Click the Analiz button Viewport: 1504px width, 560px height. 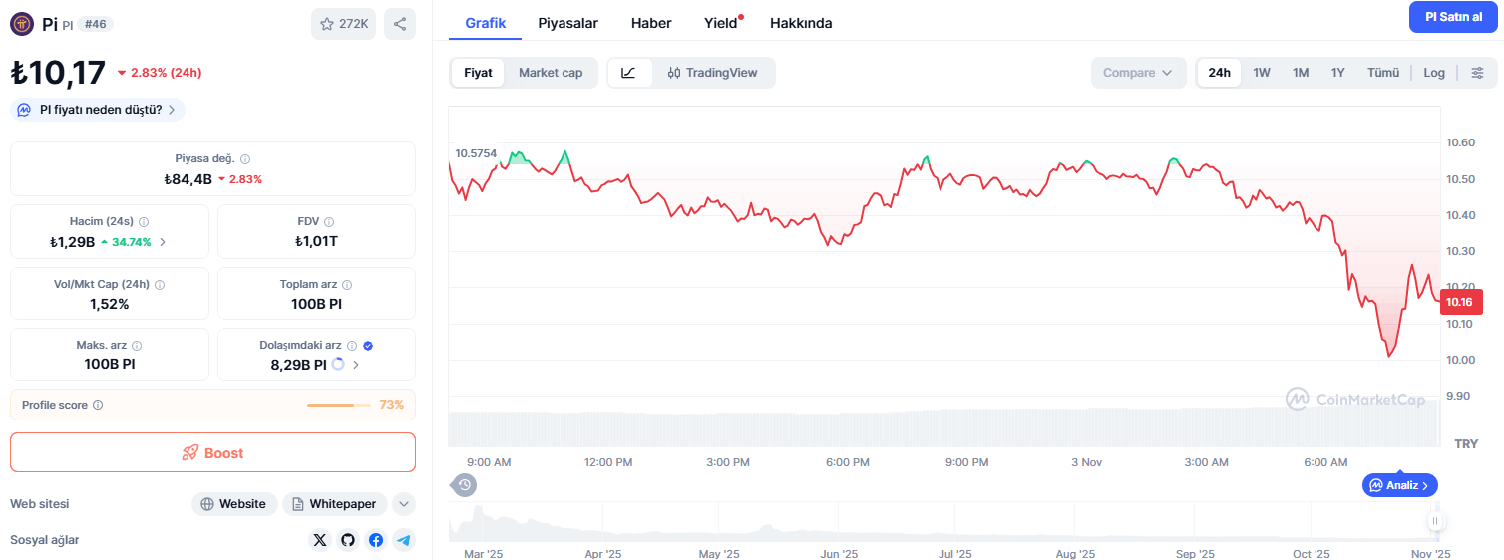1400,485
